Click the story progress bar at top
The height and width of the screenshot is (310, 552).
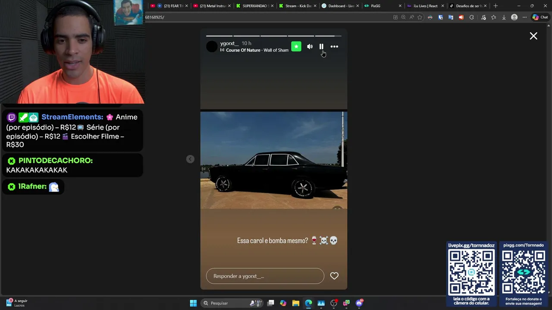pyautogui.click(x=274, y=36)
